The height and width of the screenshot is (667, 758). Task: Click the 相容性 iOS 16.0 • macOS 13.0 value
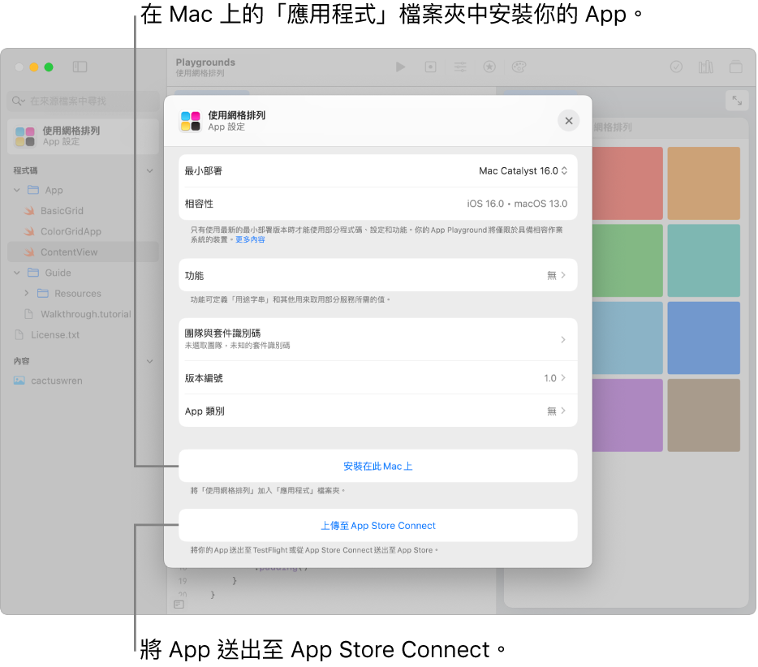[517, 204]
